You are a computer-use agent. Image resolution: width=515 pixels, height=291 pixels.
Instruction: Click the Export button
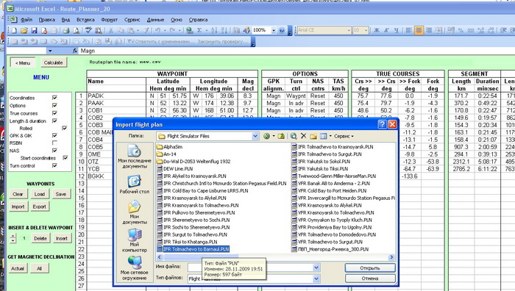[x=40, y=206]
